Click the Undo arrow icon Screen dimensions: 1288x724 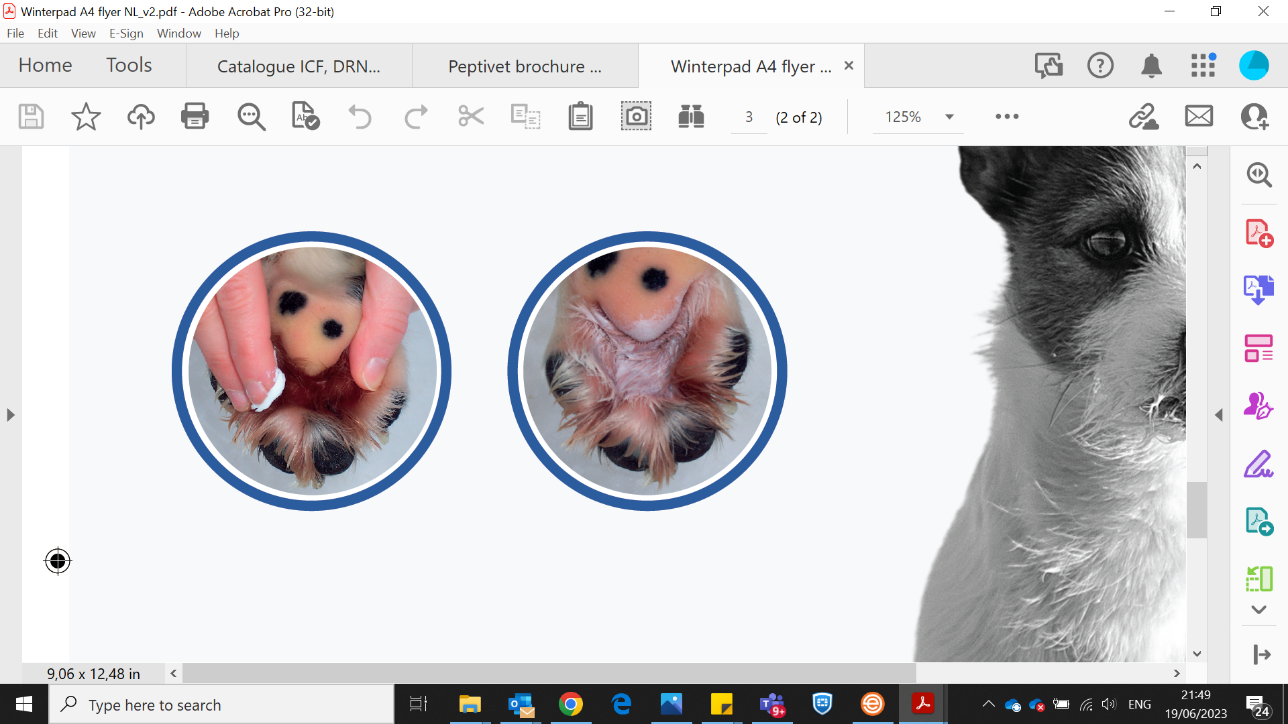360,117
